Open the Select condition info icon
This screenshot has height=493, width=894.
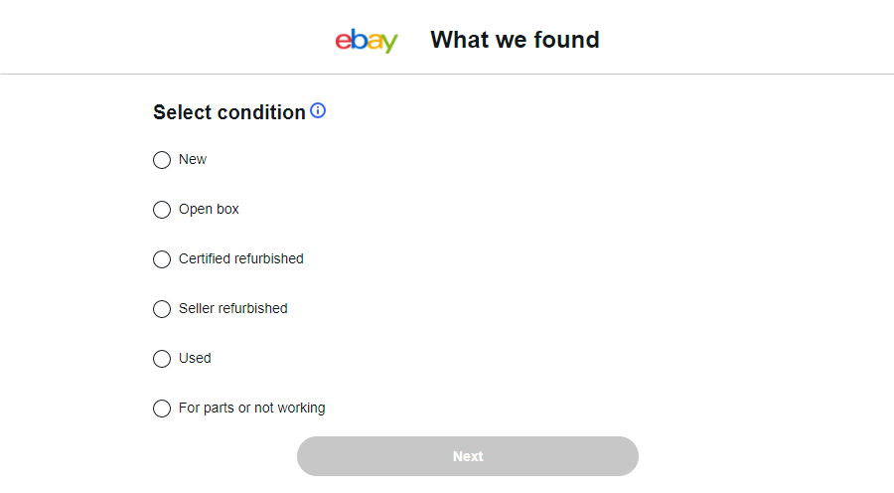[318, 110]
